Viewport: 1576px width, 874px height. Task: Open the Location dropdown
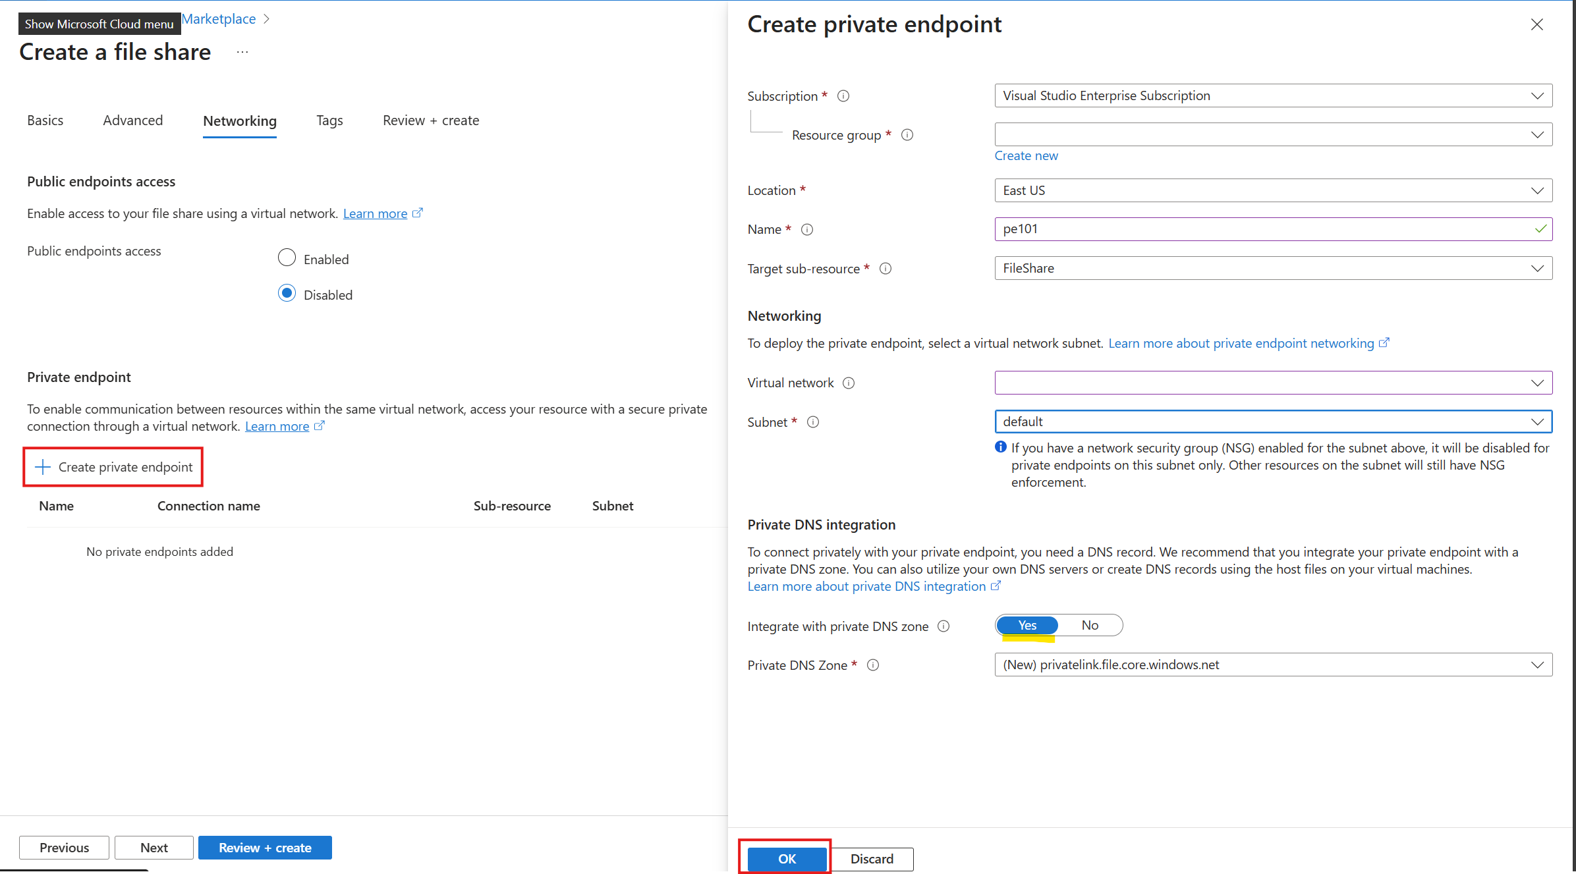[x=1272, y=190]
